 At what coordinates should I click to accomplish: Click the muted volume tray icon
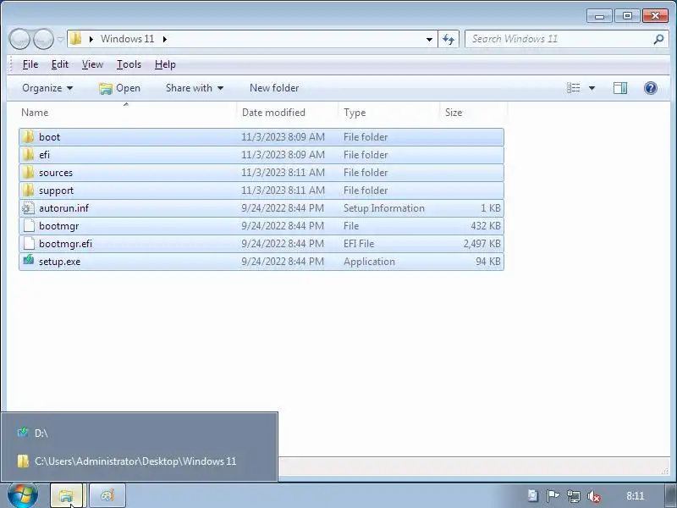594,496
